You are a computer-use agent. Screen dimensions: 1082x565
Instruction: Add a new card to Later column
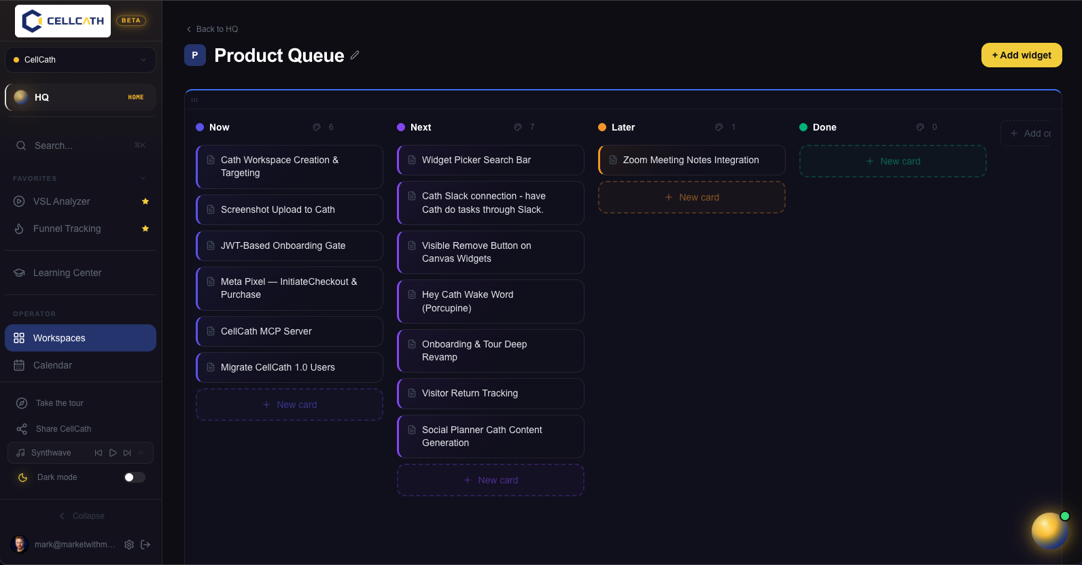[692, 197]
